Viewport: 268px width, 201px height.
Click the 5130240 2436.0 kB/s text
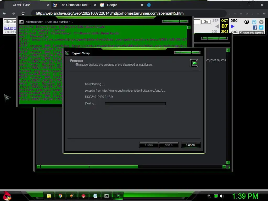pyautogui.click(x=99, y=97)
